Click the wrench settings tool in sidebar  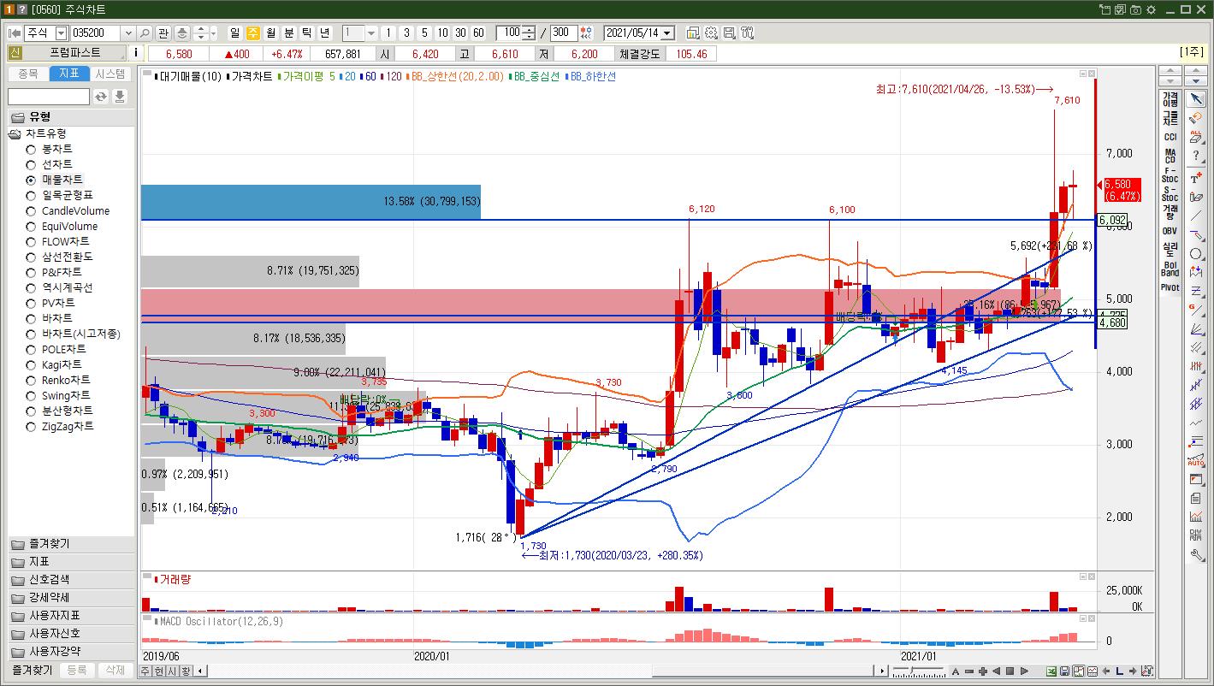pyautogui.click(x=1196, y=553)
